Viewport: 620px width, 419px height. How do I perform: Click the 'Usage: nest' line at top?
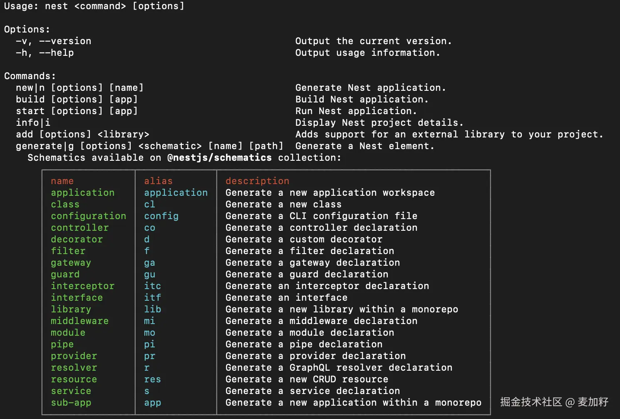(x=36, y=6)
